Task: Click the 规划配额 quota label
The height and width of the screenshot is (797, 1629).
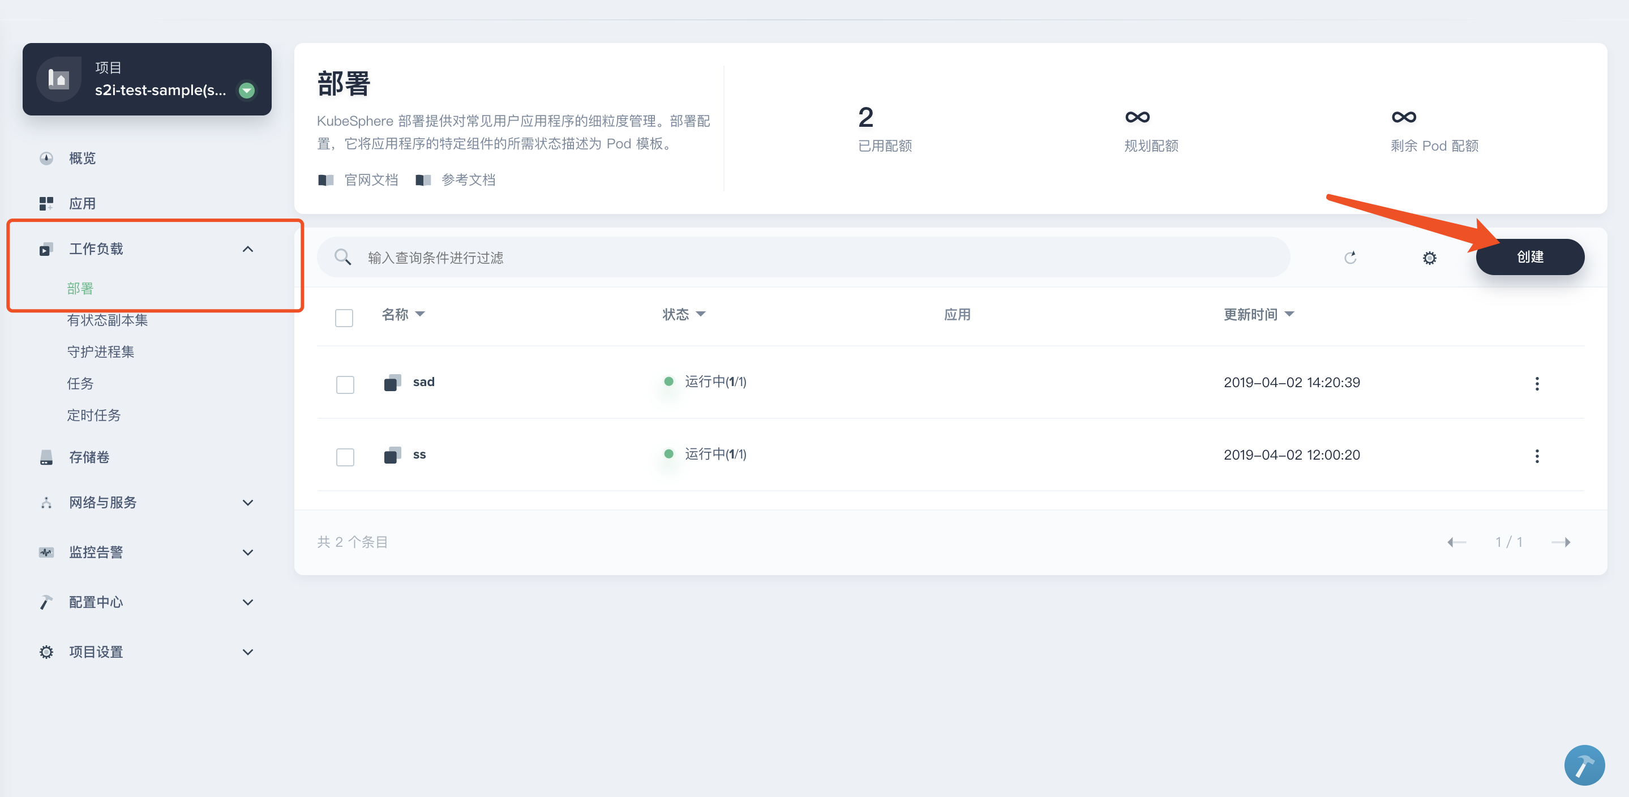Action: (x=1151, y=146)
